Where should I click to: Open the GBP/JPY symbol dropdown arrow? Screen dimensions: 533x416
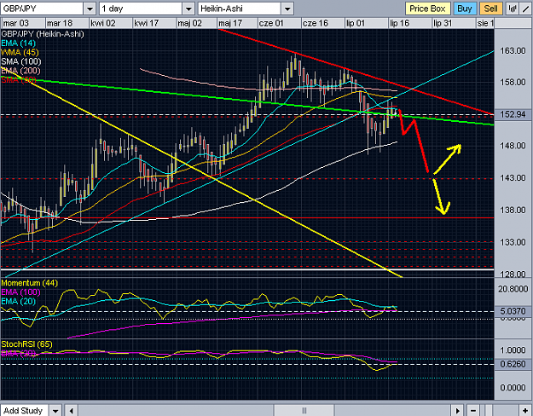90,9
